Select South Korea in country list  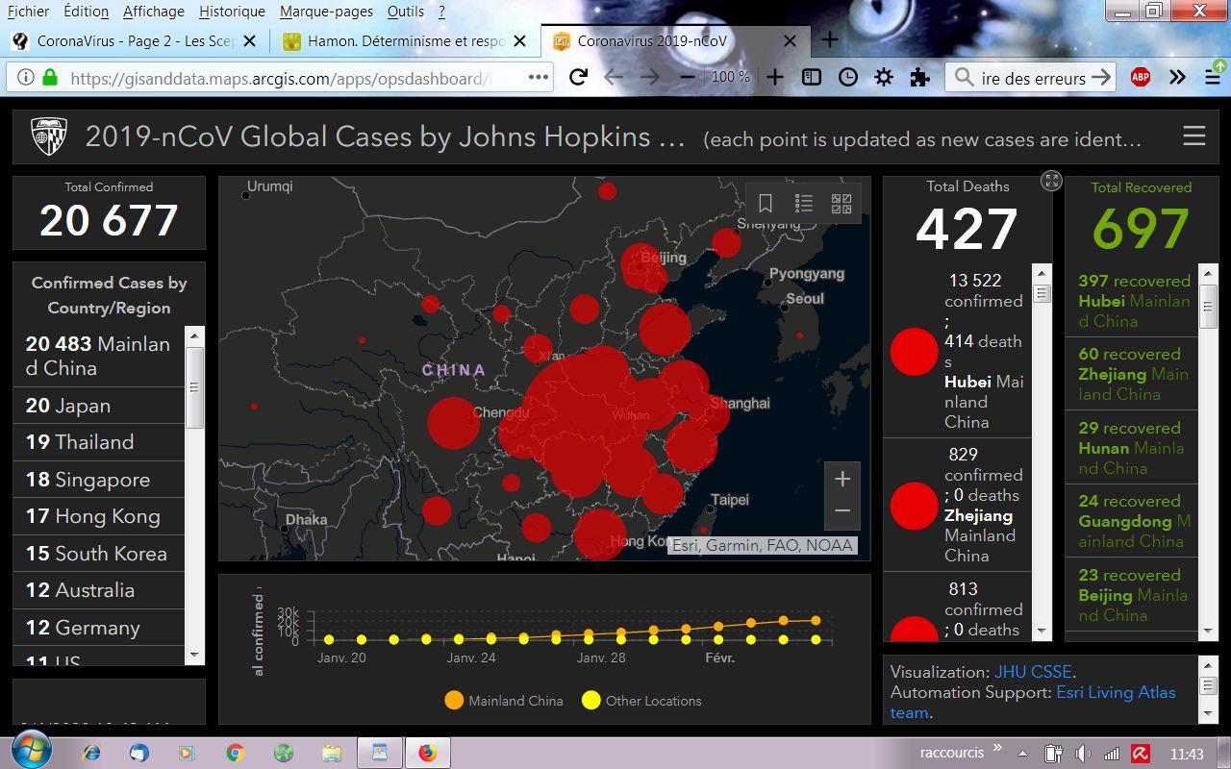click(x=98, y=554)
